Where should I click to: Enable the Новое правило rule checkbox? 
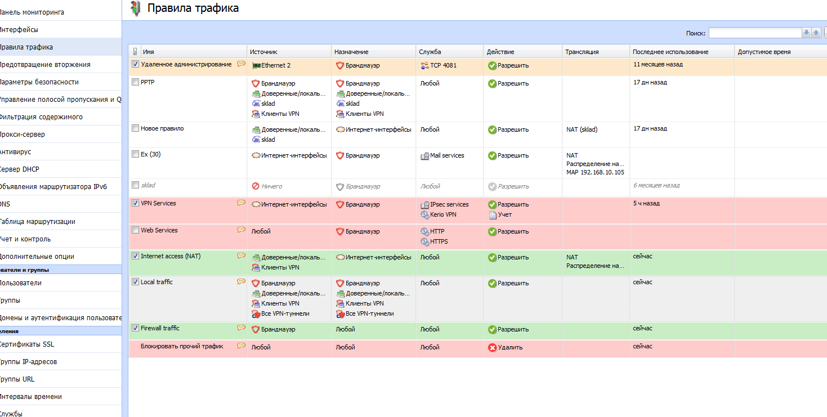click(x=135, y=128)
